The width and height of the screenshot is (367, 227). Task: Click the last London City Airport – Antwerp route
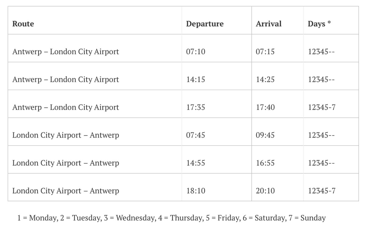click(x=65, y=191)
